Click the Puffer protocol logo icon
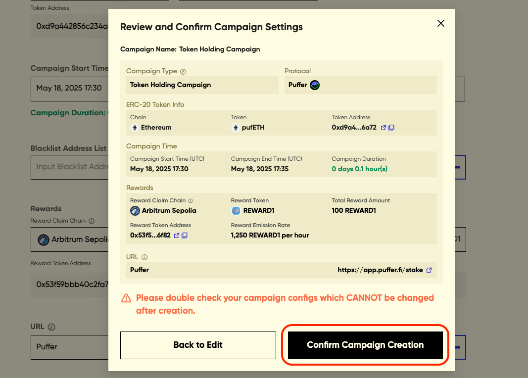 pos(315,85)
